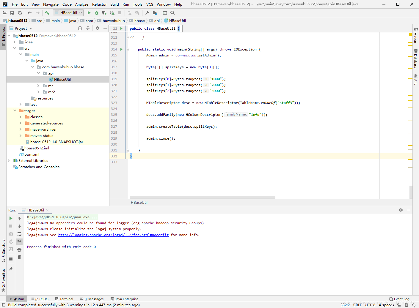Click the Open folder toolbar icon
The image size is (419, 308).
pos(4,13)
